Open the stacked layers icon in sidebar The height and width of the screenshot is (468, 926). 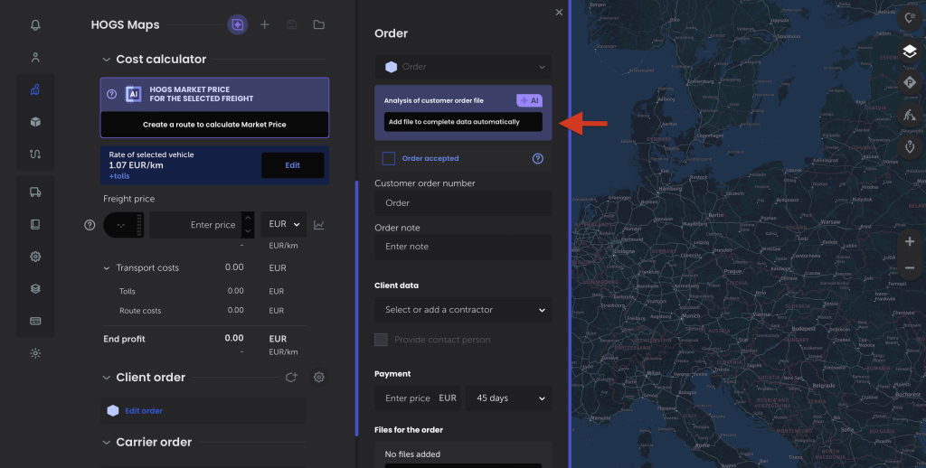pos(35,288)
